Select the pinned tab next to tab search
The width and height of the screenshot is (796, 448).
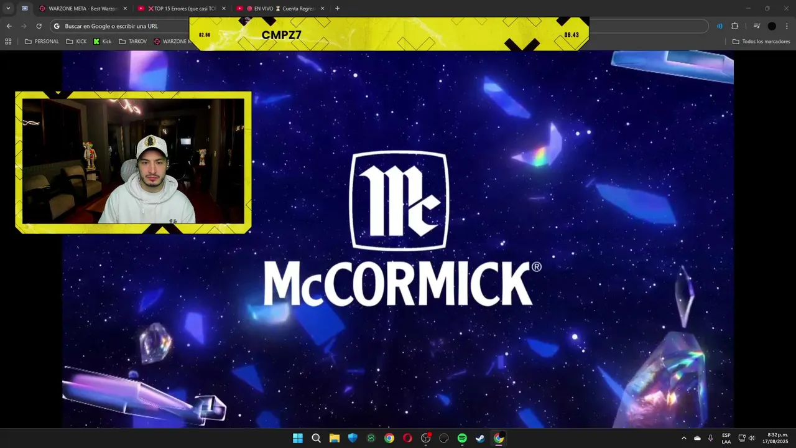25,9
